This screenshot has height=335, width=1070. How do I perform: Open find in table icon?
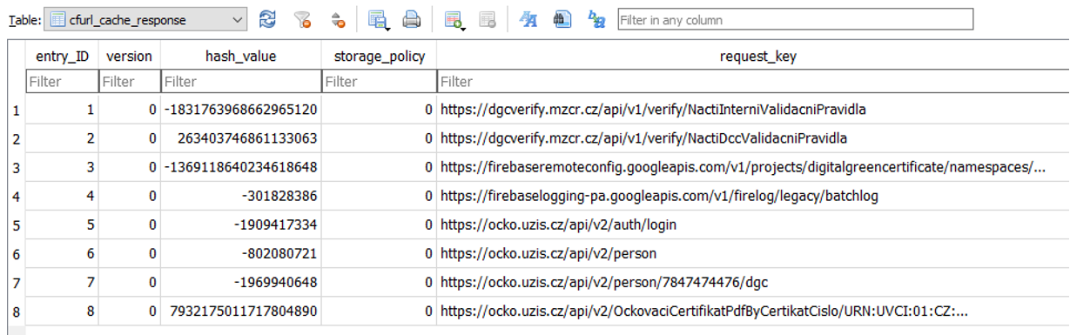click(x=562, y=19)
